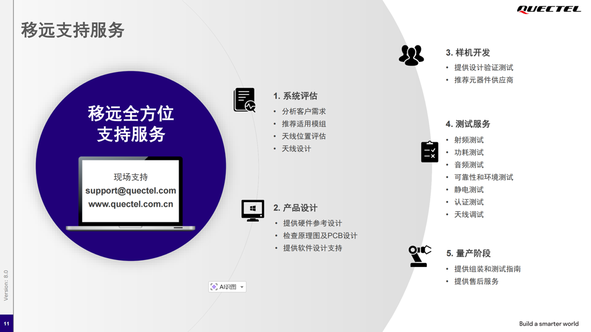Select the 移远全方位支持服务 circle text
Viewport: 591px width, 332px height.
pyautogui.click(x=131, y=123)
